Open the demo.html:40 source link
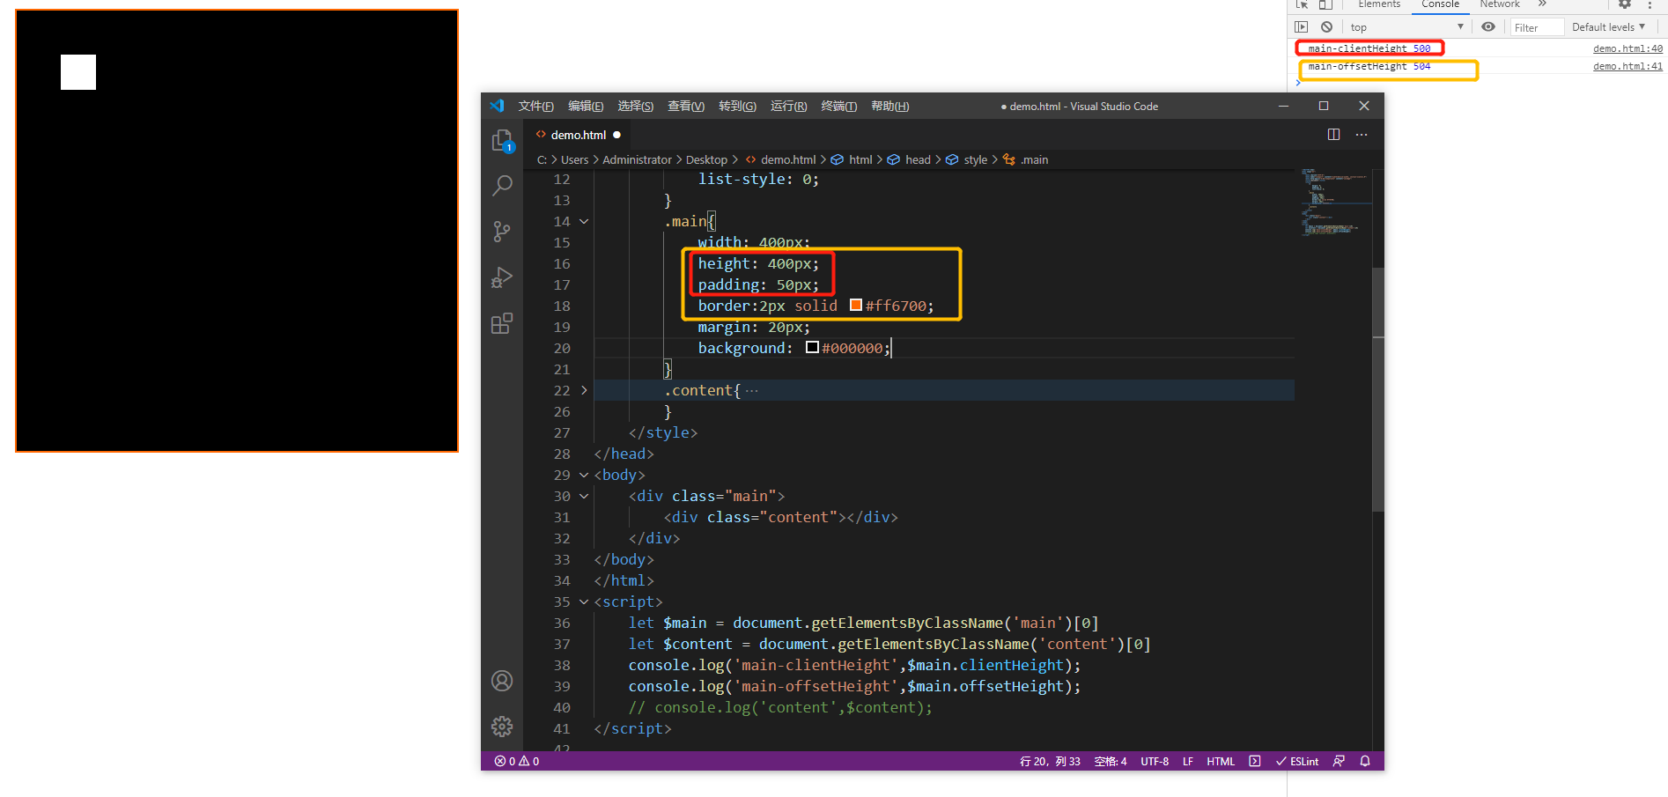 [x=1627, y=48]
